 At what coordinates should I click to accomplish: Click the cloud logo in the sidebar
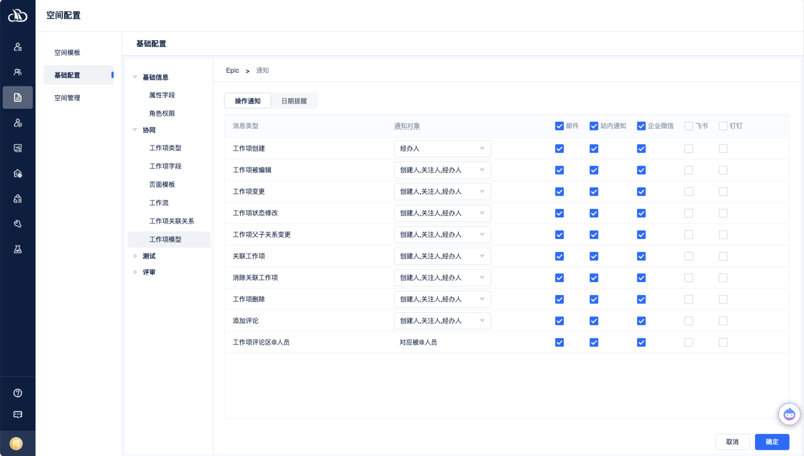(x=17, y=16)
